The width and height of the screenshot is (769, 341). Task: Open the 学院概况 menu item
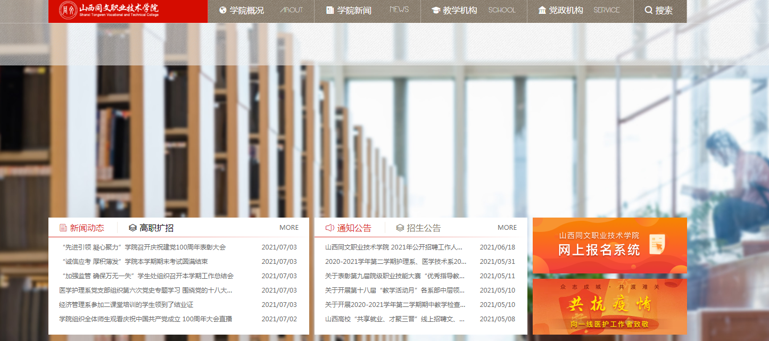[x=246, y=10]
